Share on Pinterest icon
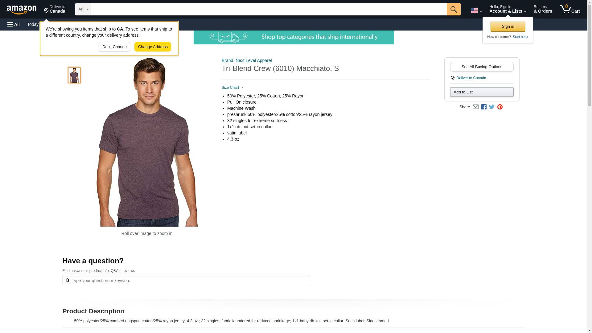 pos(500,107)
